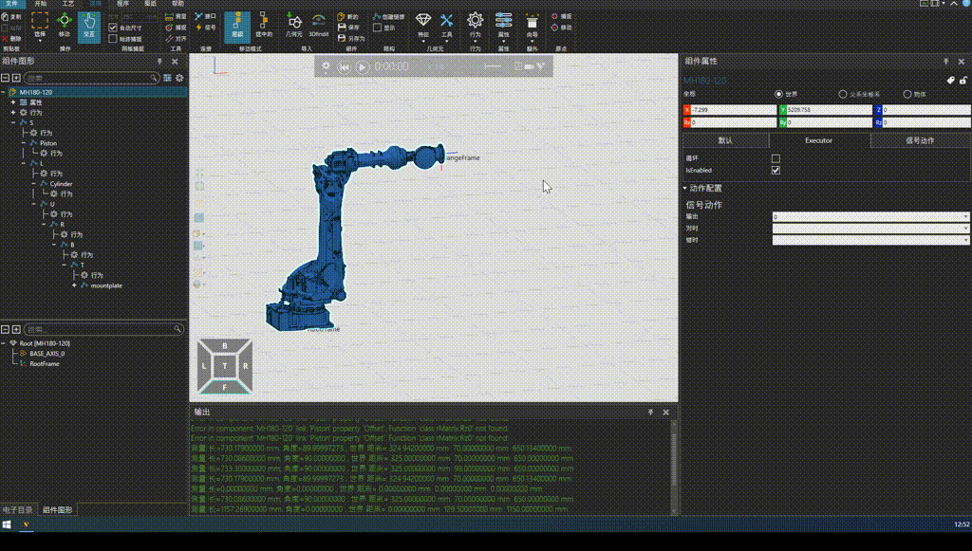Open the 错时 dropdown under 信号动作
Viewport: 972px width, 551px height.
[870, 240]
